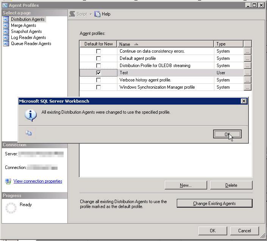Open details for Windows Synchronization Manager profile
267x241 pixels.
click(x=247, y=87)
